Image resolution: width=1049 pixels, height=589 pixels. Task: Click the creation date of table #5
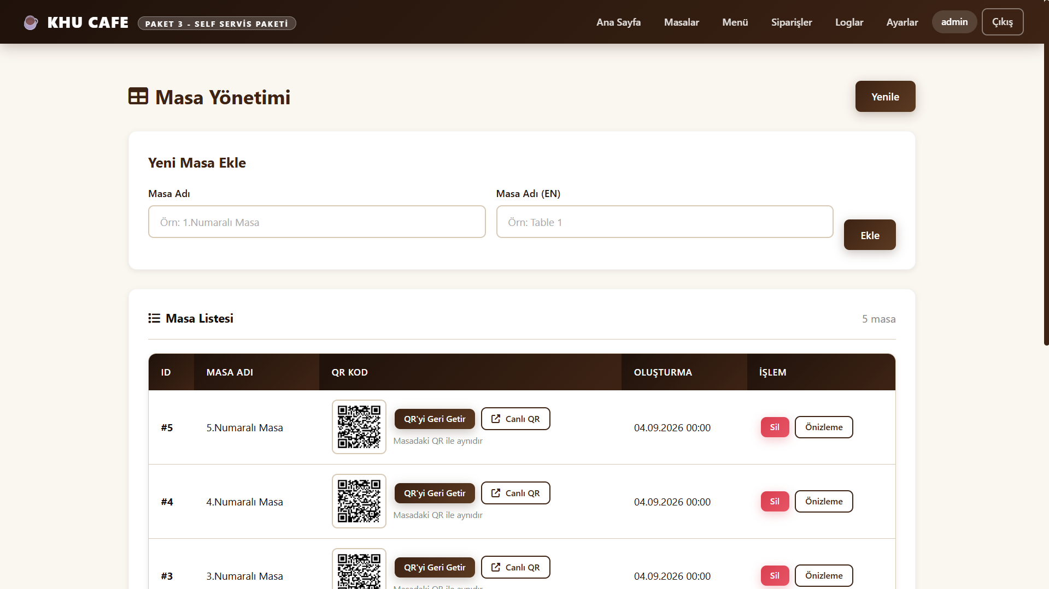[x=672, y=427]
